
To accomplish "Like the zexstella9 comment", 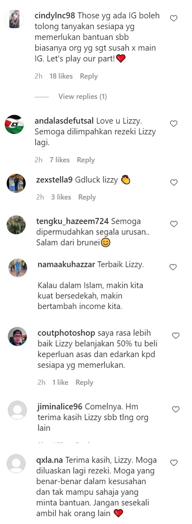I will 173,182.
